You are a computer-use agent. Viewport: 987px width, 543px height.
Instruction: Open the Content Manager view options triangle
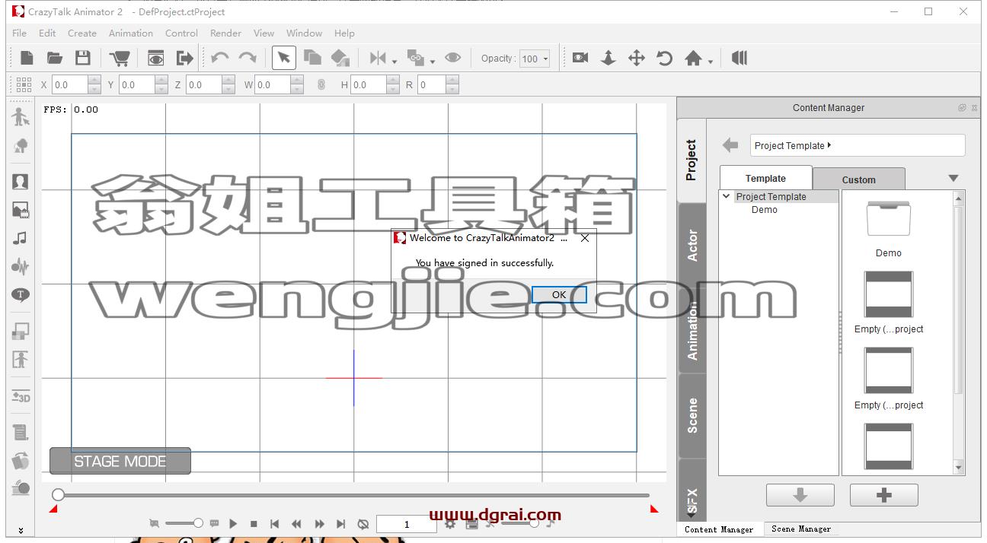coord(953,178)
